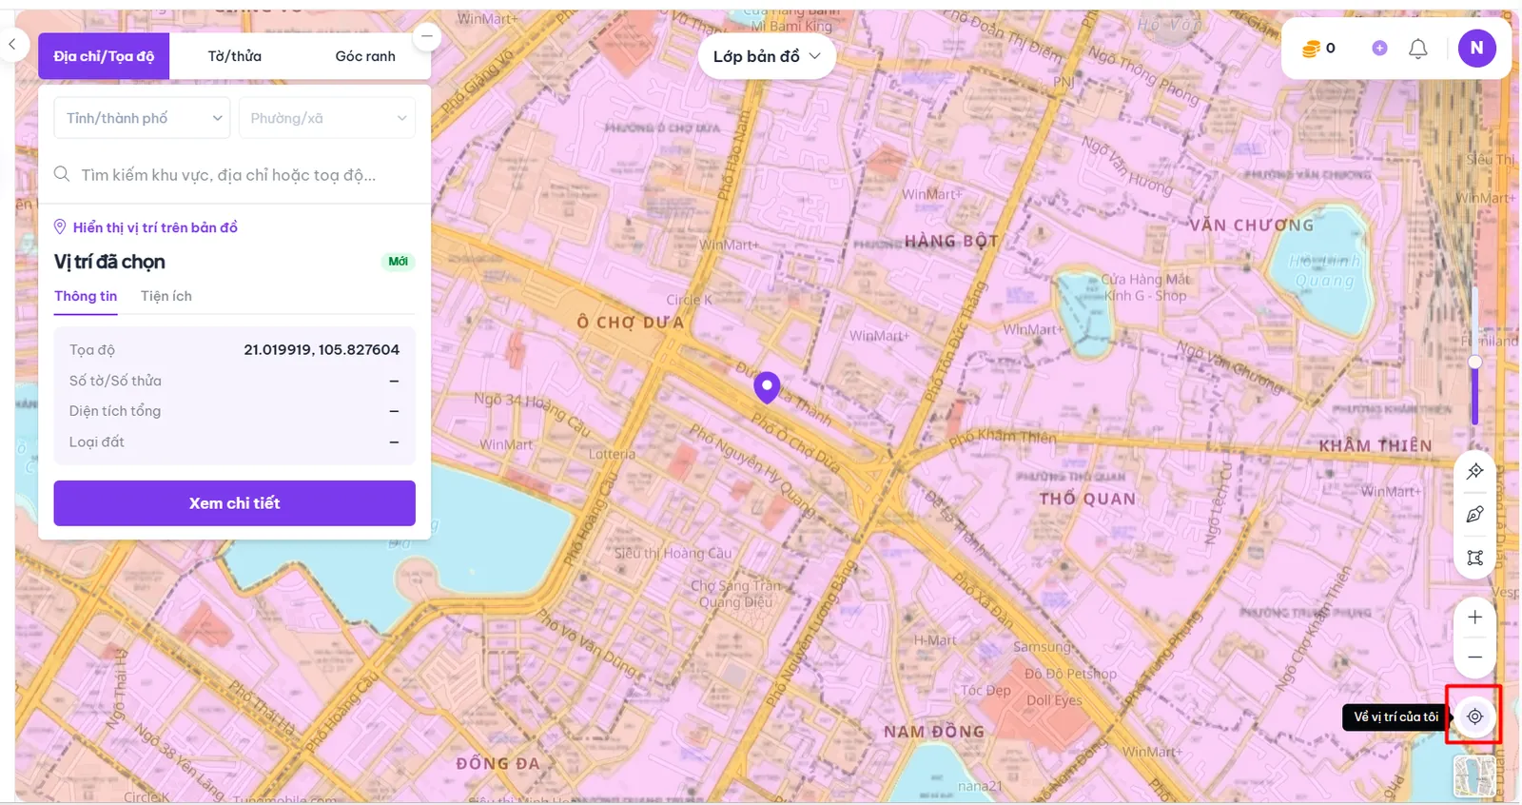1522x805 pixels.
Task: Switch to Góc ranh tab
Action: 365,56
